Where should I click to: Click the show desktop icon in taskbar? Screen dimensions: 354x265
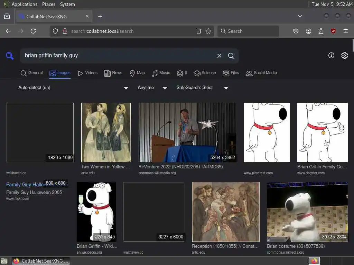point(4,261)
